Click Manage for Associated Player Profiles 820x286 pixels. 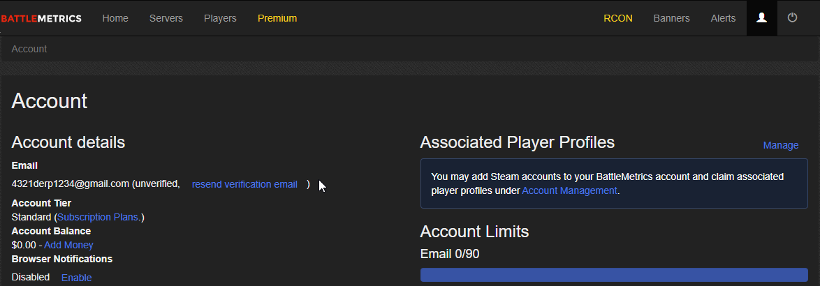tap(781, 145)
